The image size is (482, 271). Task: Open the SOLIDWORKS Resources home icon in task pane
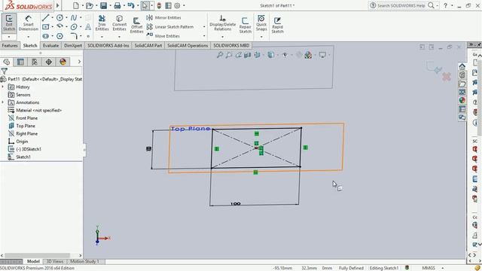(x=462, y=67)
